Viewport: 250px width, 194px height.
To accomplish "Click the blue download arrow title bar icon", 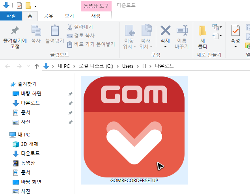I will click(x=6, y=5).
